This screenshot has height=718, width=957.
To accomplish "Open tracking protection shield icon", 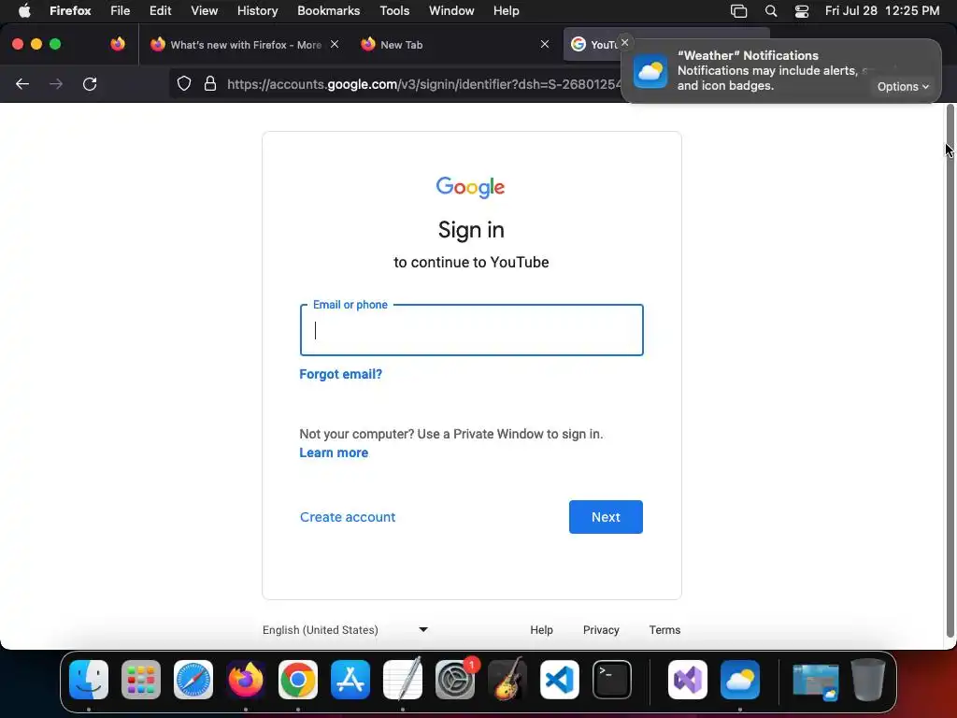I will 184,83.
